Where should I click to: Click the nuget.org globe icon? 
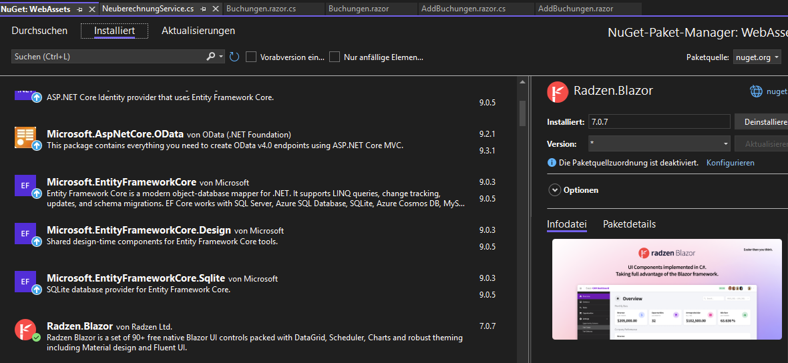pos(756,91)
